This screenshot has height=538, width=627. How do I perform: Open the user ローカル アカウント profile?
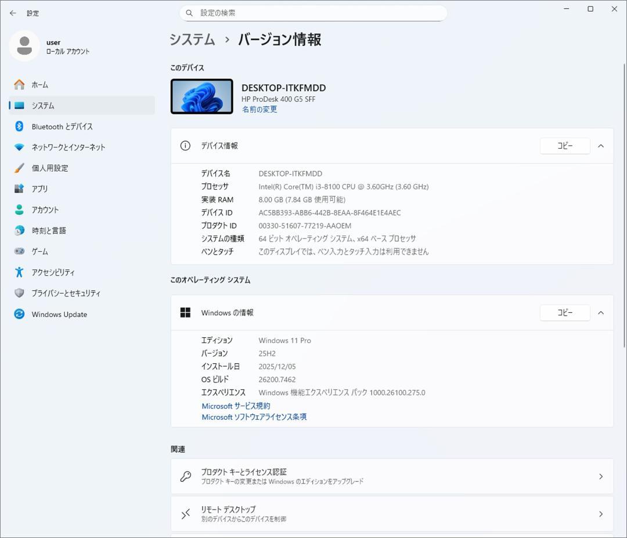[46, 46]
